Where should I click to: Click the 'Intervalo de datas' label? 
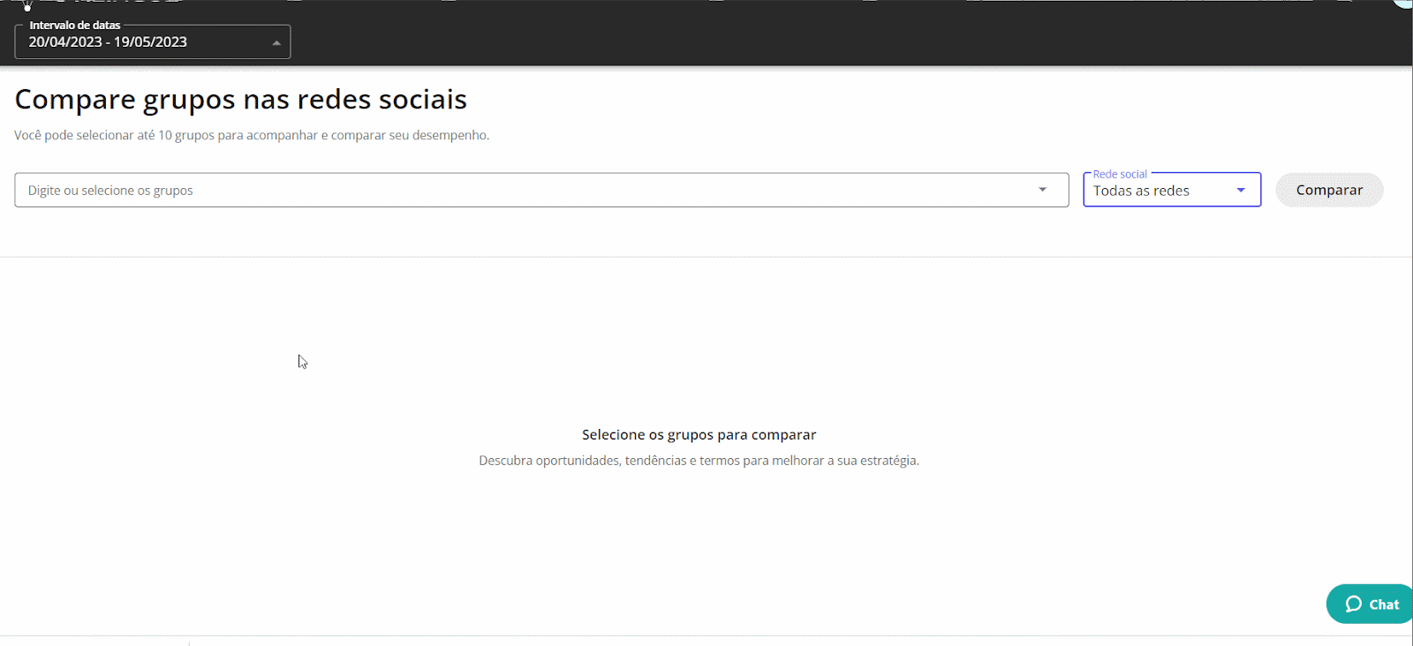tap(75, 26)
